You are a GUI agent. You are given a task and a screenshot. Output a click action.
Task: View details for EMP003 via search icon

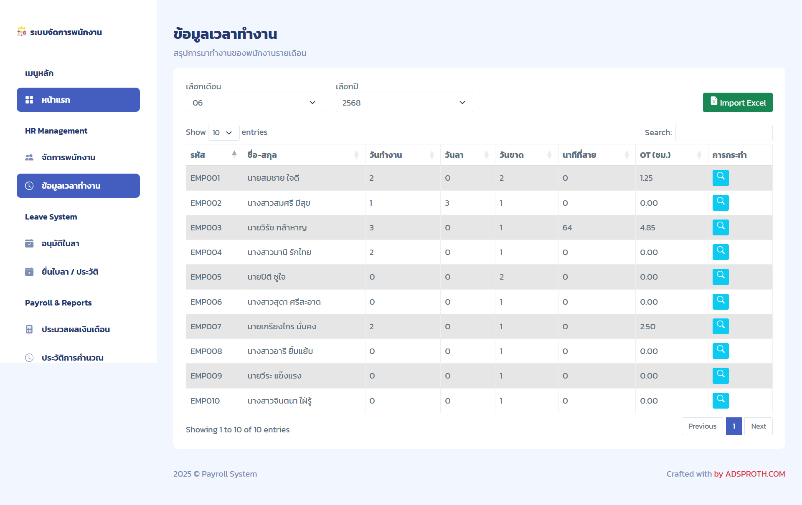[721, 227]
